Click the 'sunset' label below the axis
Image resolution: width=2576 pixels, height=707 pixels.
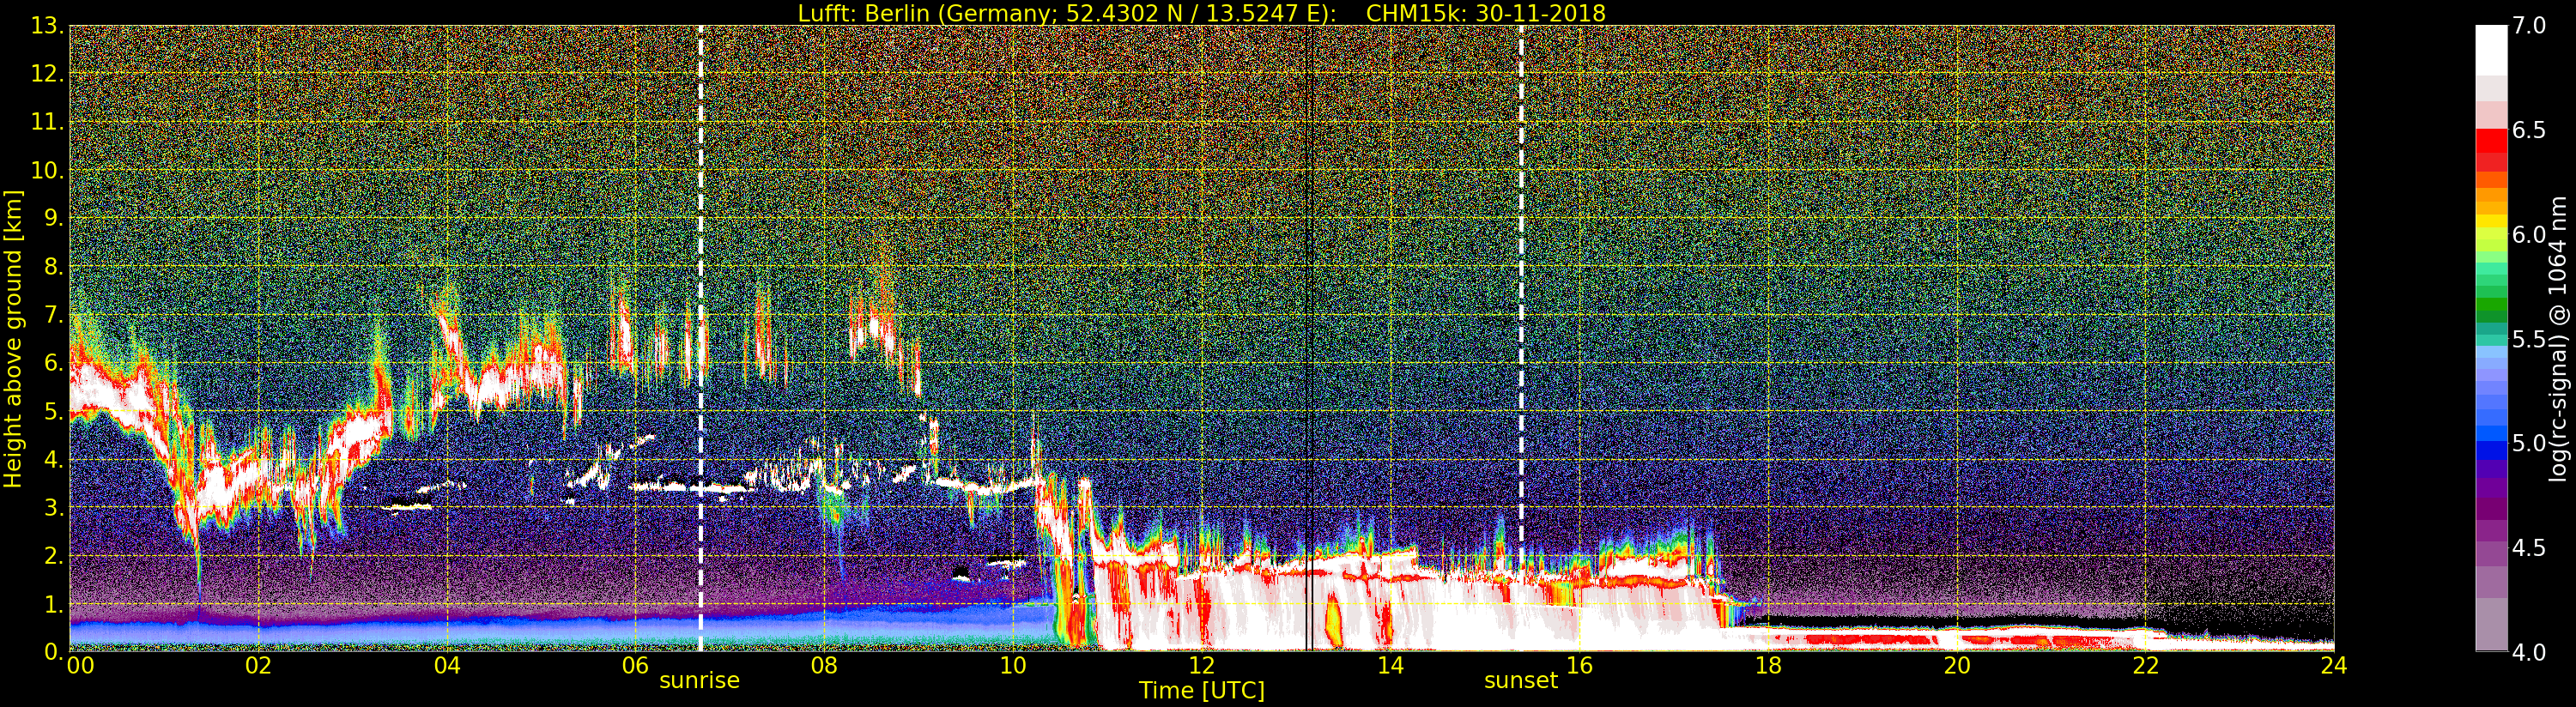click(x=1521, y=681)
